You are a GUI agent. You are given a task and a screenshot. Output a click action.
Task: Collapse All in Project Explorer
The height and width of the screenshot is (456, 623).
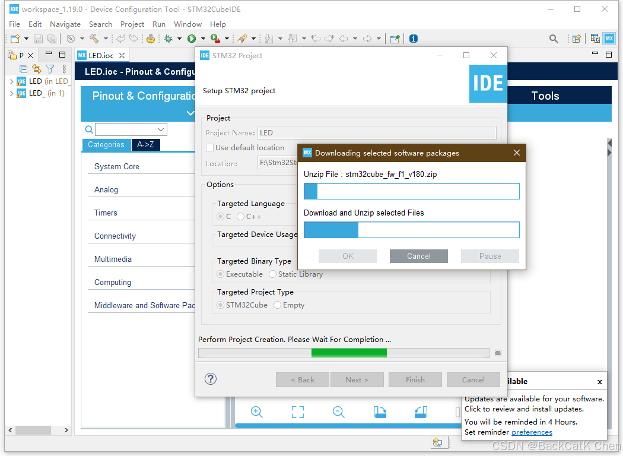24,69
